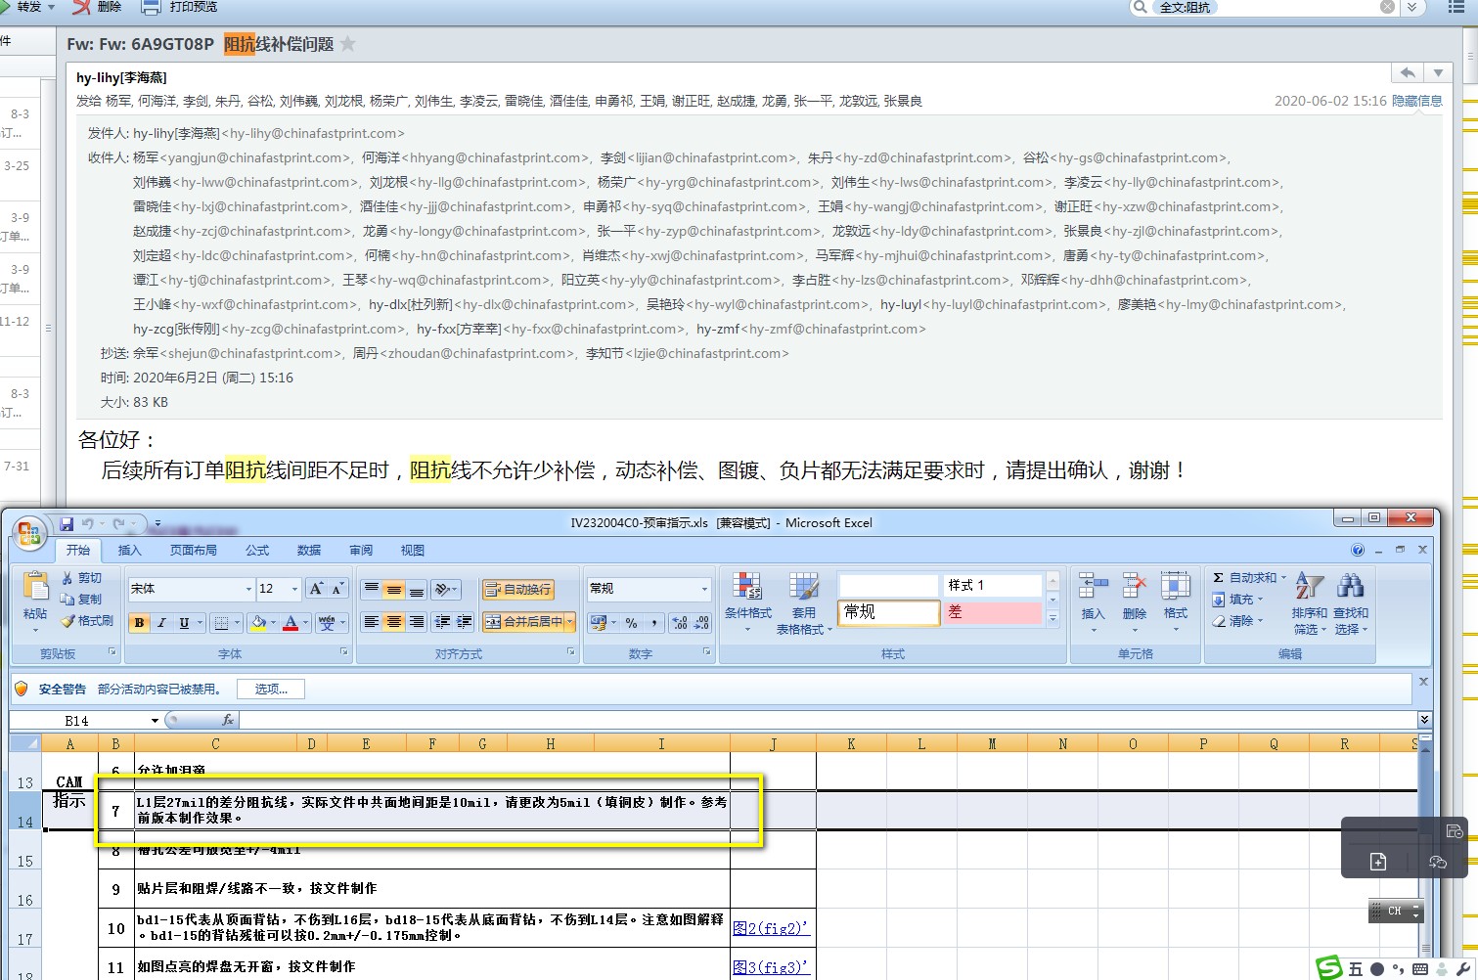Screen dimensions: 1478x980
Task: Click the bottom vertical align icon
Action: (x=416, y=589)
